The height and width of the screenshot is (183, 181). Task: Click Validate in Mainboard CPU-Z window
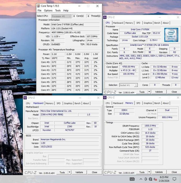79,172
